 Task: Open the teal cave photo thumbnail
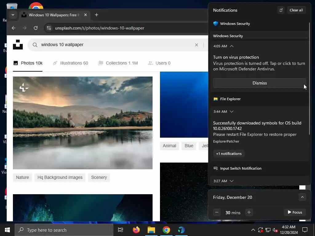[83, 208]
